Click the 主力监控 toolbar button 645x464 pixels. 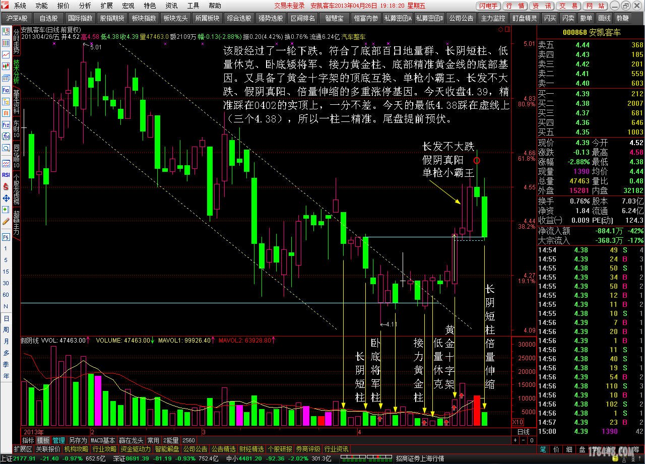click(x=493, y=18)
